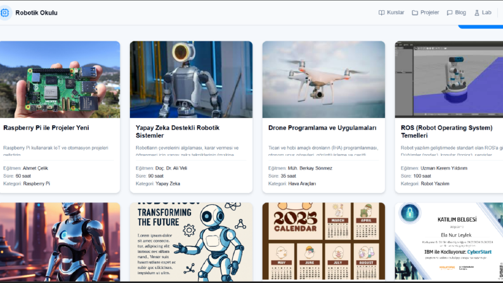Open the humanoid robot course thumbnail
The height and width of the screenshot is (283, 503).
pos(191,79)
